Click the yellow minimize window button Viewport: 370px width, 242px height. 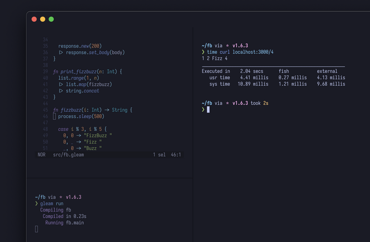(43, 19)
